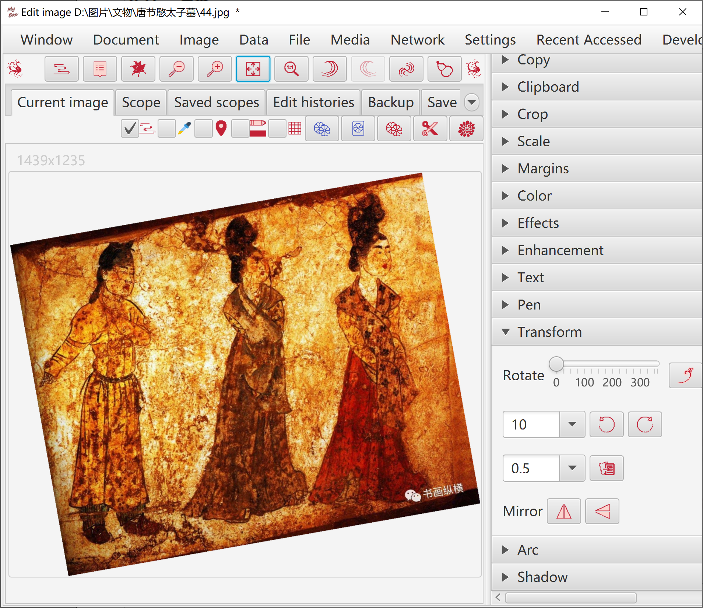Open the Network menu
Image resolution: width=703 pixels, height=608 pixels.
click(x=418, y=40)
